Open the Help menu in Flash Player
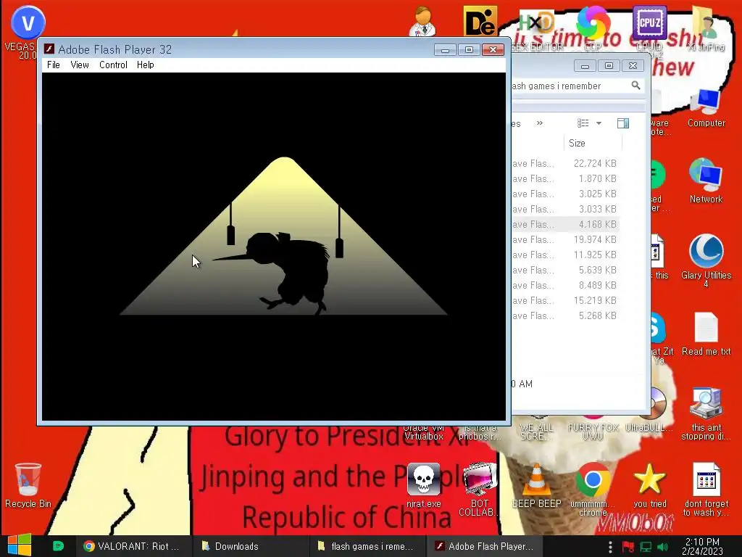The image size is (742, 557). 145,65
